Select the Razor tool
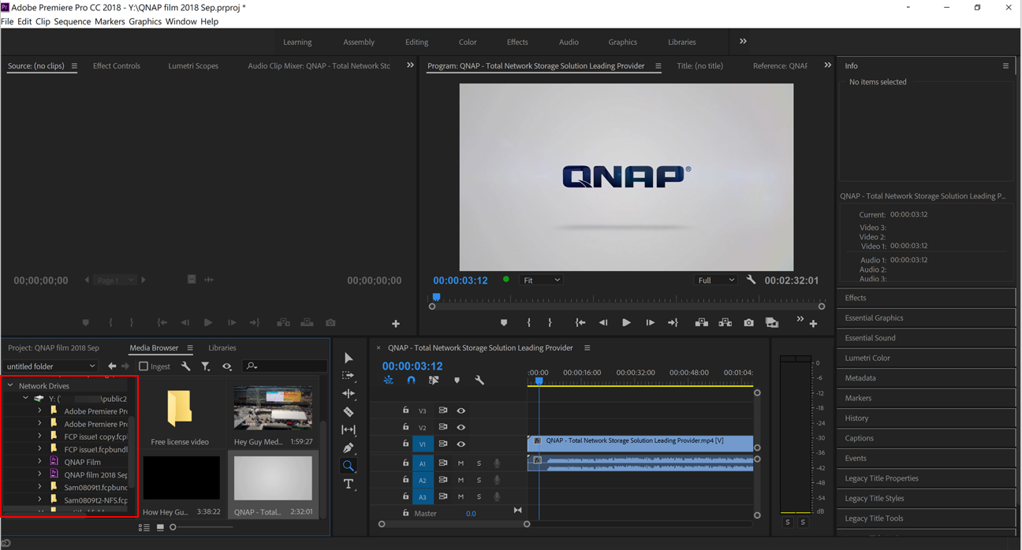Screen dimensions: 1022x550 [349, 411]
